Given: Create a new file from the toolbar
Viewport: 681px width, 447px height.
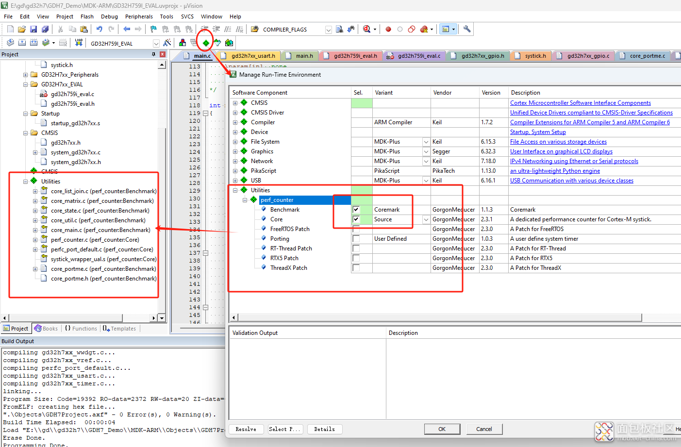Looking at the screenshot, I should (10, 29).
